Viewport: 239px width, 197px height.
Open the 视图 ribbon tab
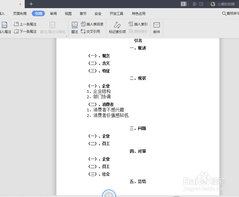(68, 13)
